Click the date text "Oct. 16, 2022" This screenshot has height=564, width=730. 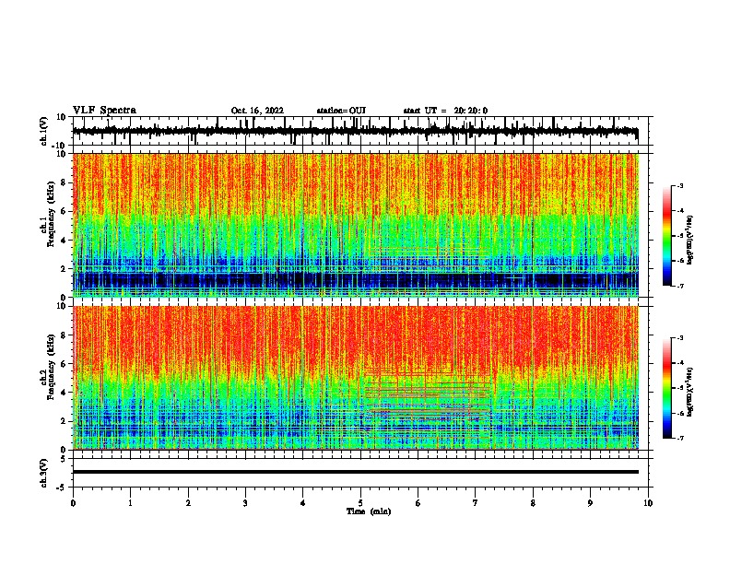257,111
